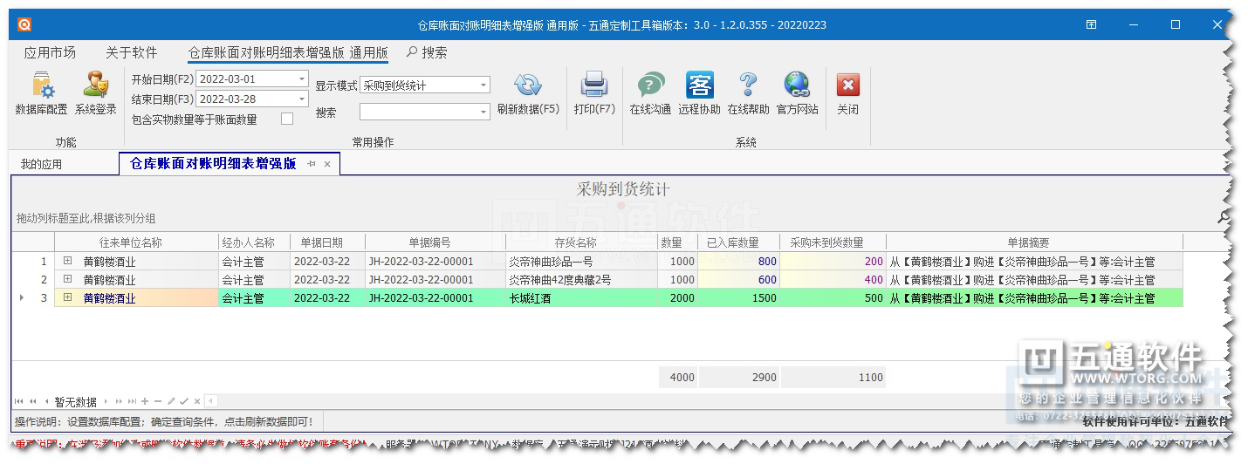Delete record with navigator minus button
Screen dimensions: 1248x464
pyautogui.click(x=158, y=401)
